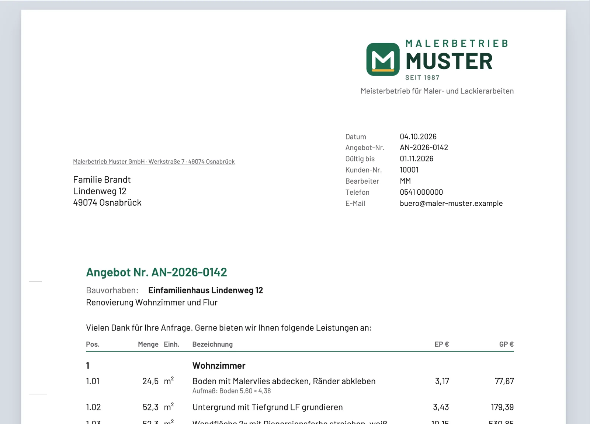The height and width of the screenshot is (424, 590).
Task: Select unit price "3,17"
Action: [x=442, y=381]
